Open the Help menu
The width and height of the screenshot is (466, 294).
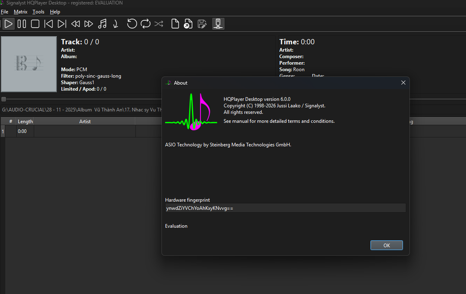tap(55, 12)
